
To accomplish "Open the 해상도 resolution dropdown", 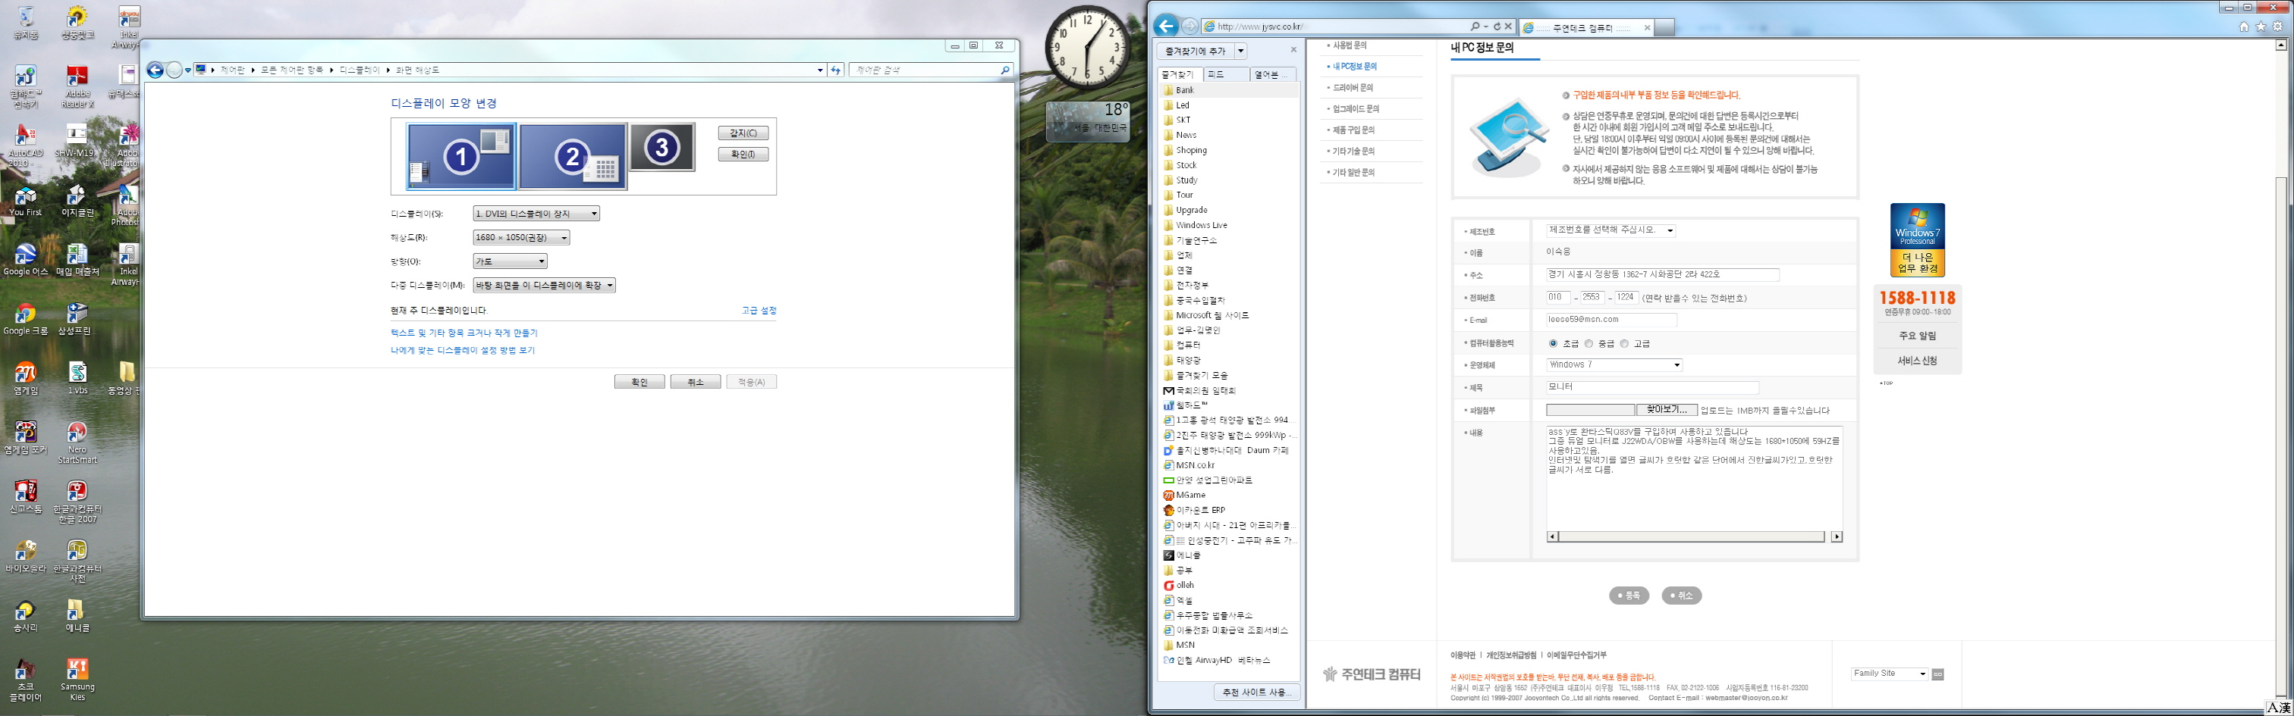I will point(521,237).
